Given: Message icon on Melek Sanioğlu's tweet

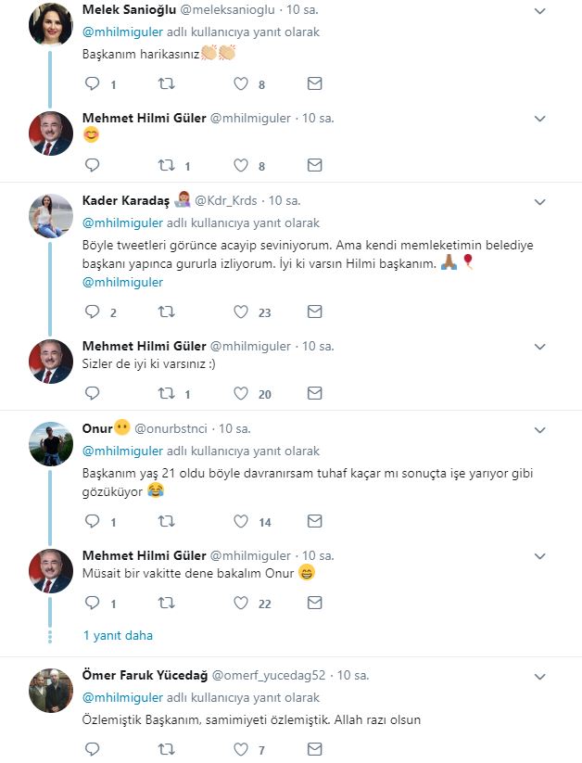Looking at the screenshot, I should pyautogui.click(x=314, y=84).
